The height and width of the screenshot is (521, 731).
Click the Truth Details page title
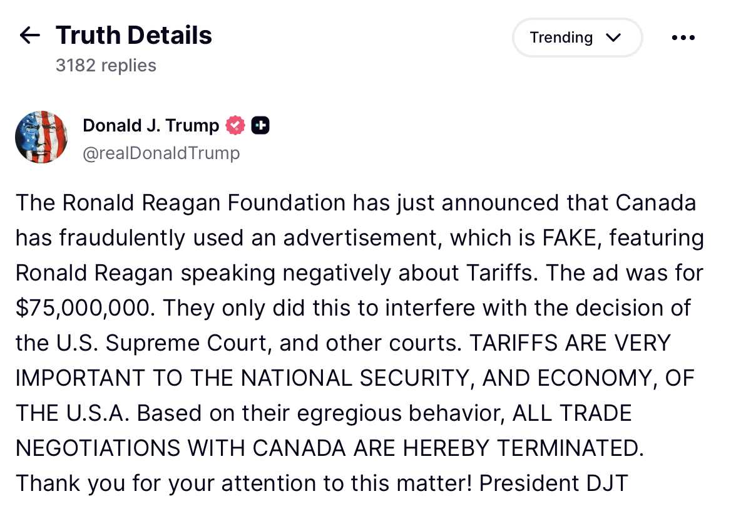134,36
